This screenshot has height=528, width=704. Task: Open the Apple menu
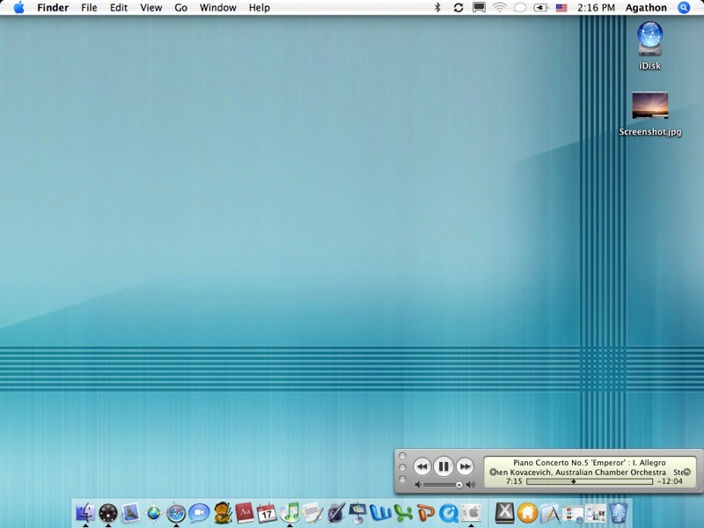pos(18,8)
